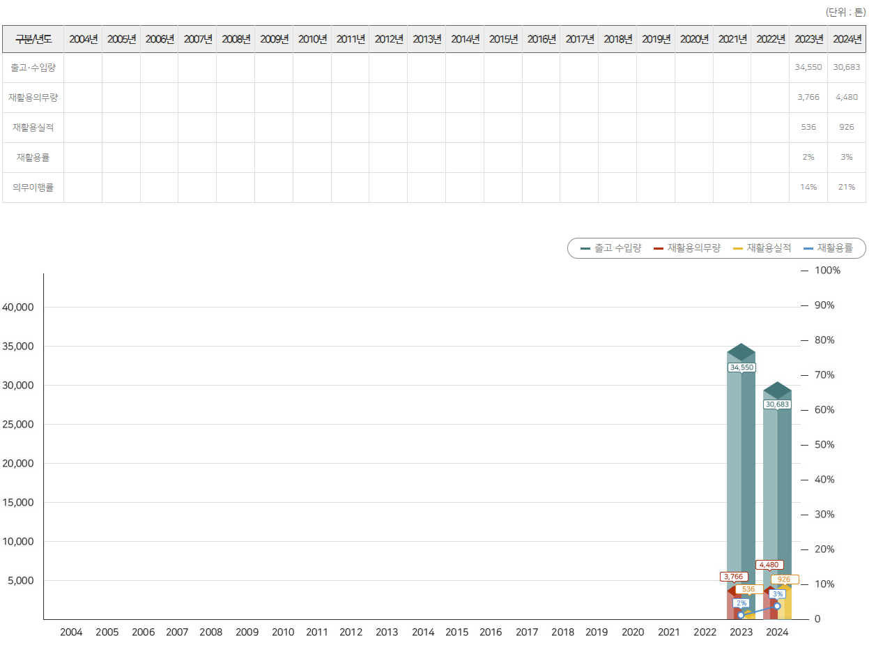The width and height of the screenshot is (869, 645).
Task: Select the 재활용률 row label in table
Action: coord(33,158)
